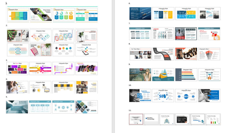This screenshot has width=227, height=133.
Task: Click the yellow table infographic in row 4
Action: coord(63,87)
